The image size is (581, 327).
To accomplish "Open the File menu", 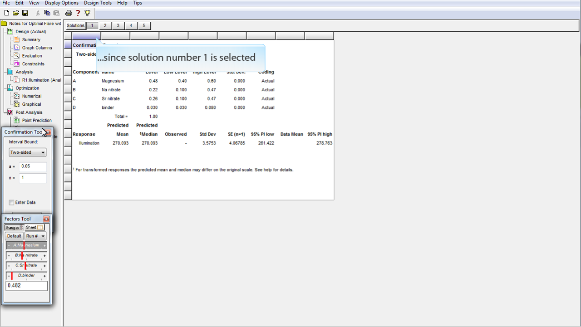I will 6,3.
